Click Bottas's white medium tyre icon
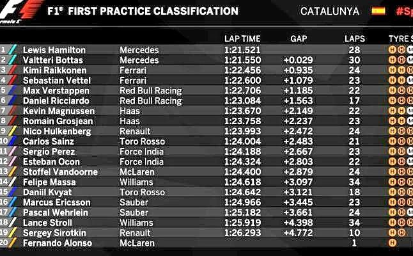Screen dimensions: 413x256 (410, 60)
